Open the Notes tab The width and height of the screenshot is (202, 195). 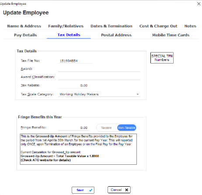(x=190, y=26)
